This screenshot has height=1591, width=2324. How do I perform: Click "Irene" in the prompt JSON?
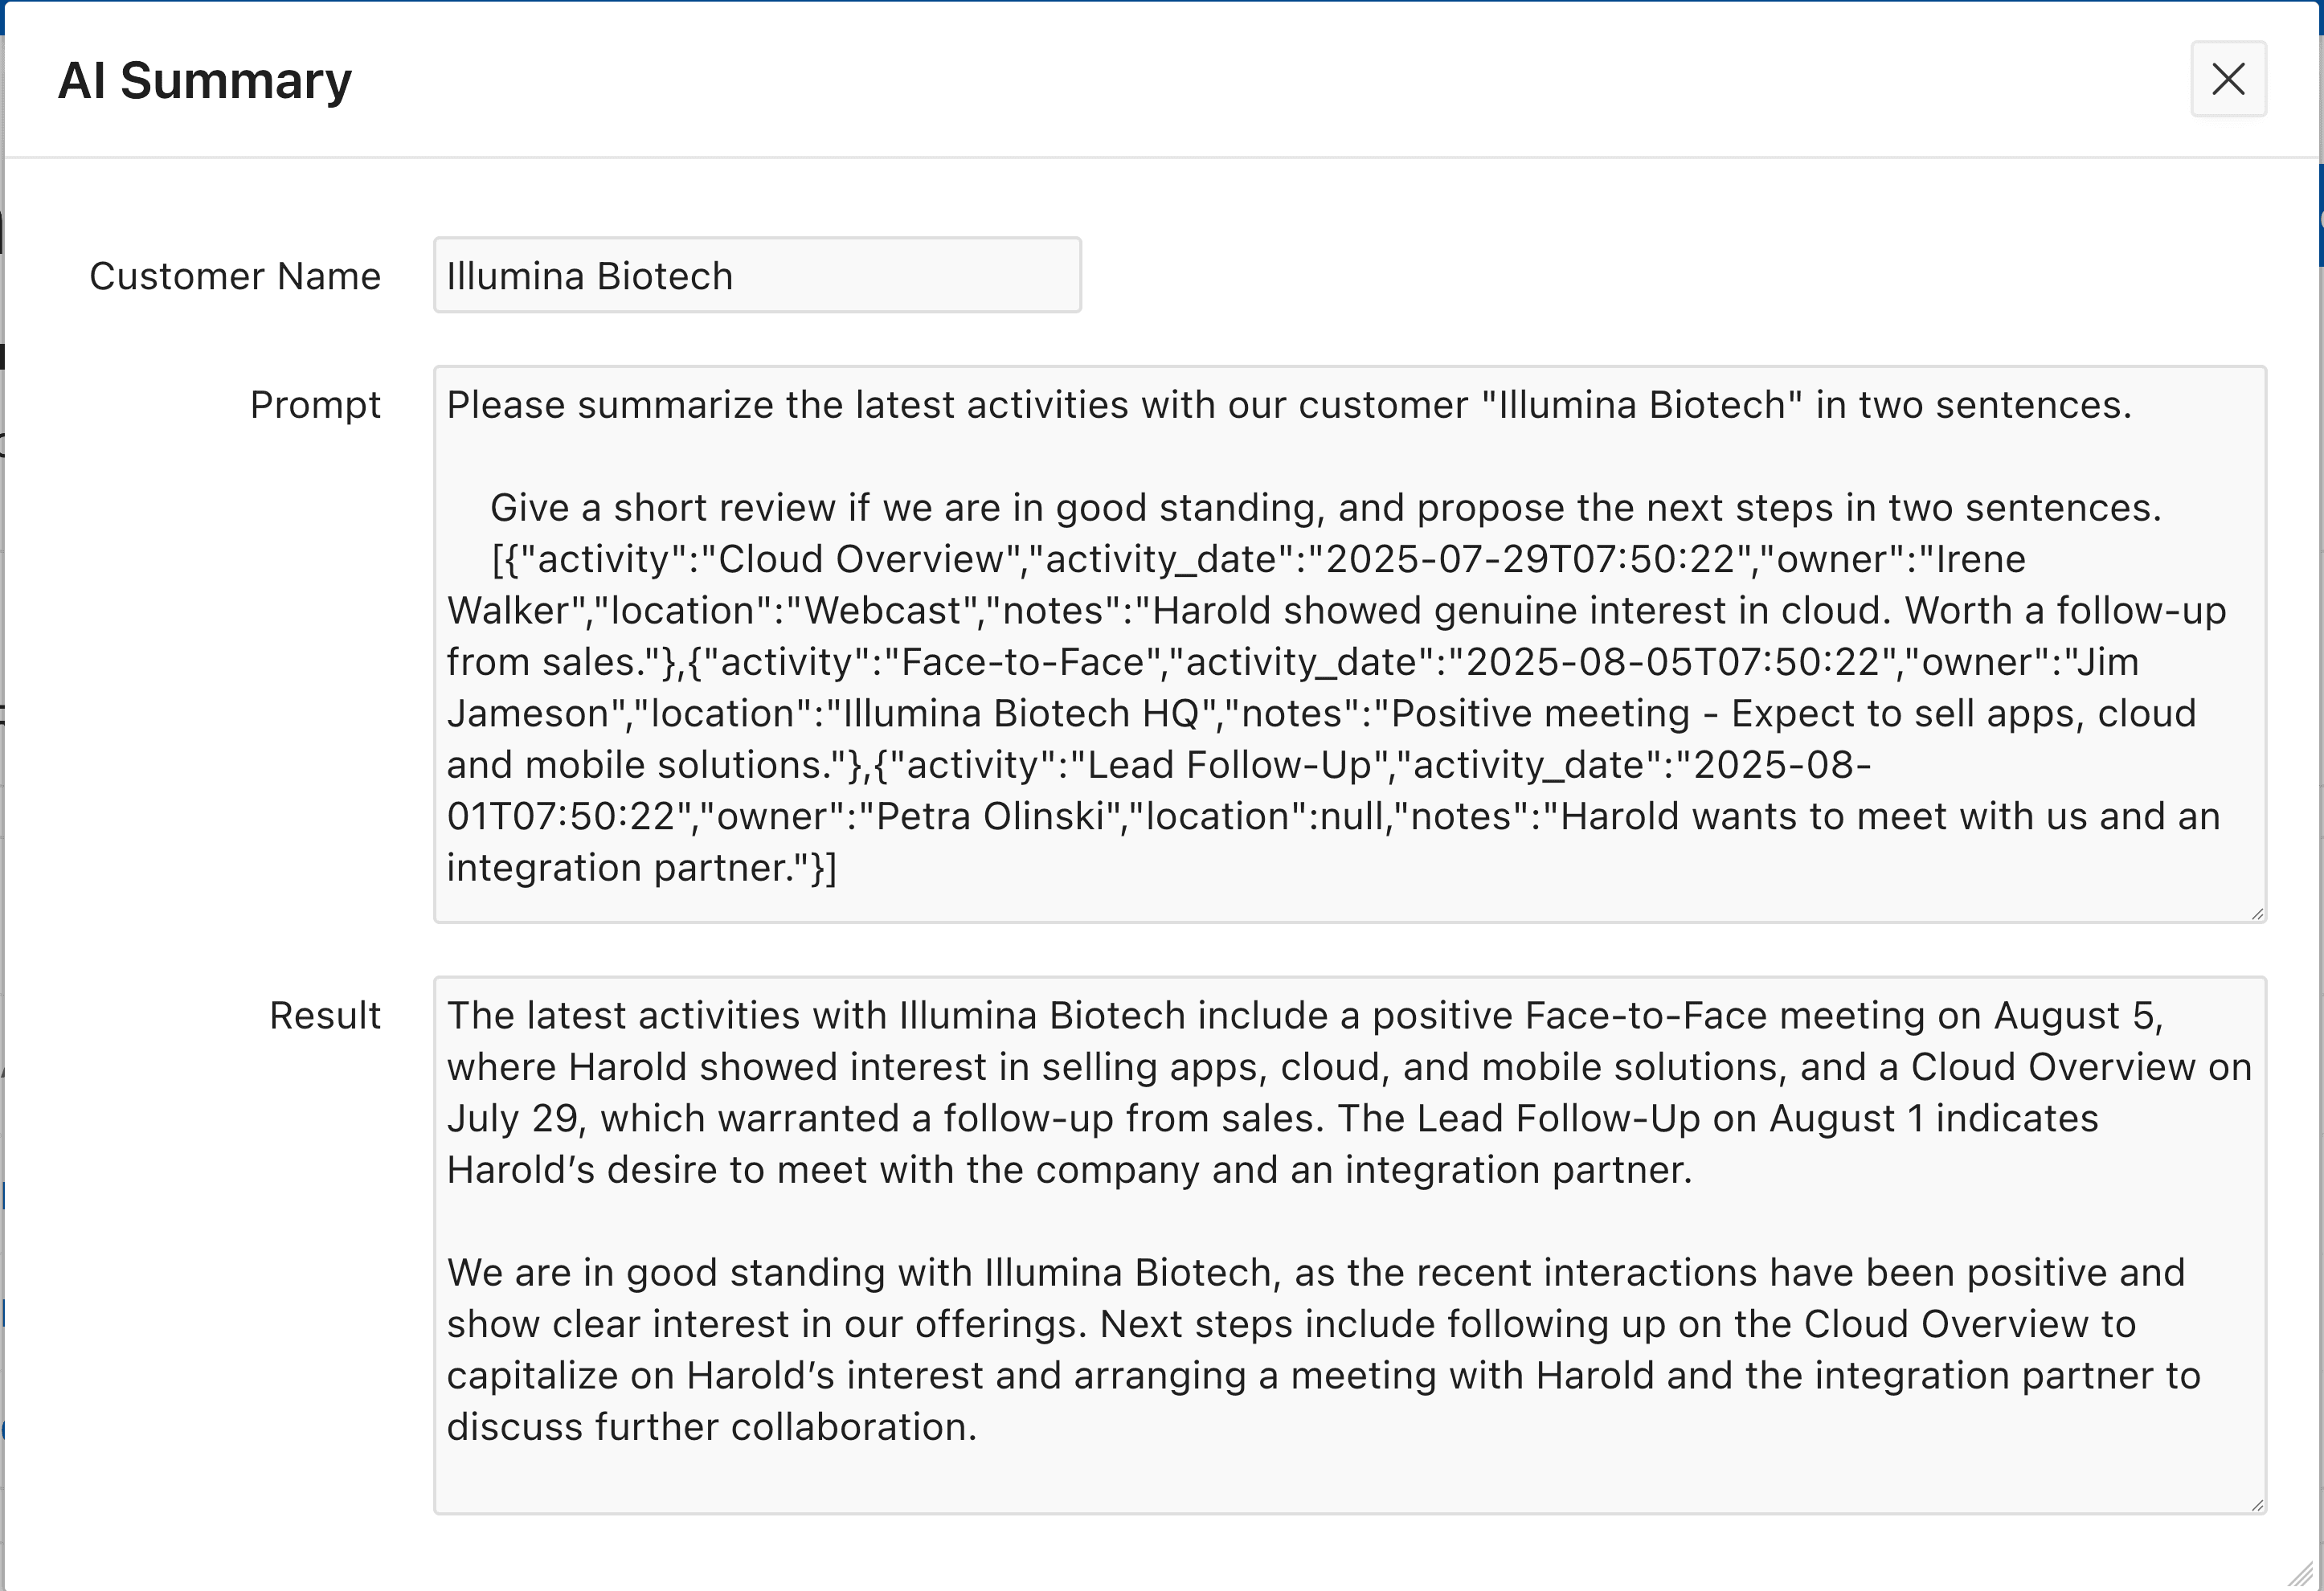pos(1980,559)
